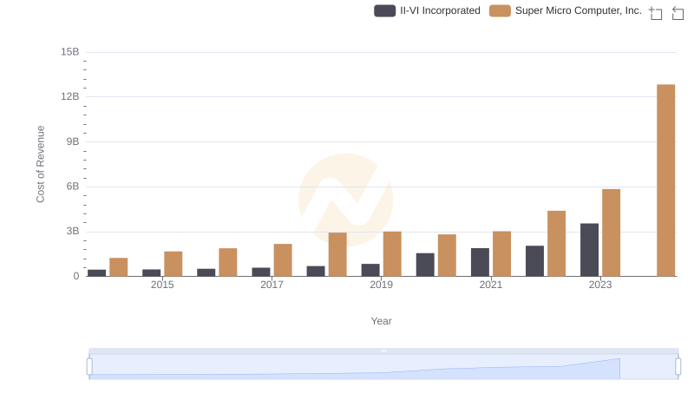Screen dimensions: 694x400
Task: Click the Super Micro Computer, Inc. legend label
Action: point(579,10)
